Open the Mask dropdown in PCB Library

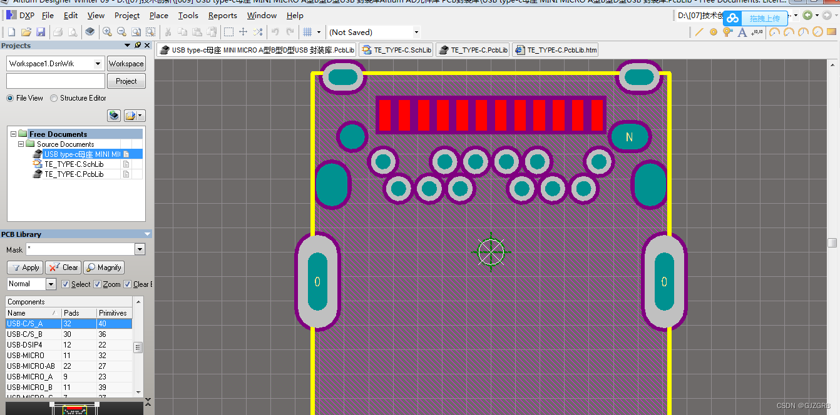click(x=140, y=249)
